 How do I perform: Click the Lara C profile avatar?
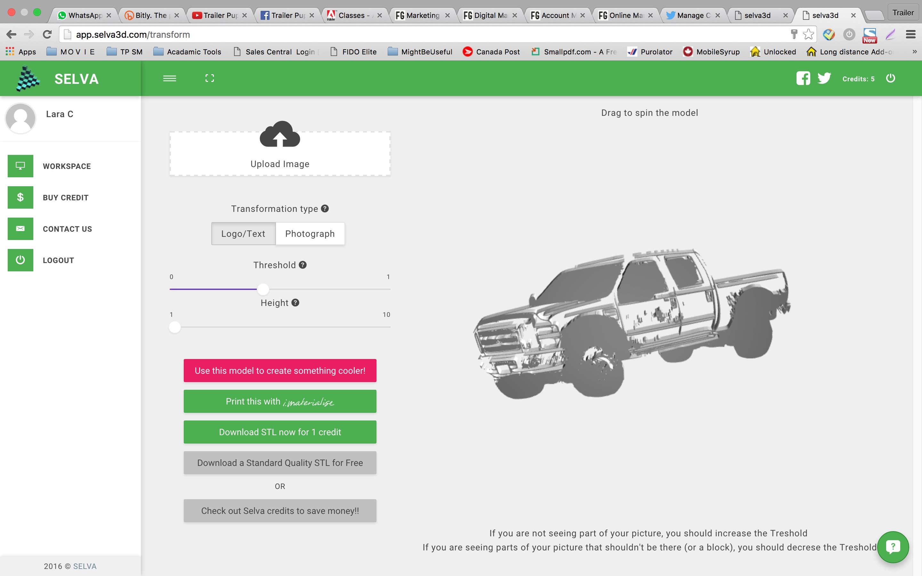tap(20, 117)
